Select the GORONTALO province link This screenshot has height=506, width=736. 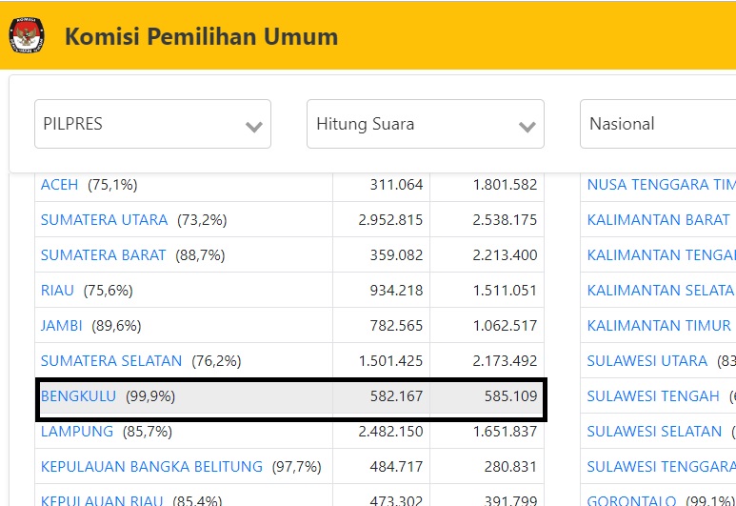pos(631,500)
